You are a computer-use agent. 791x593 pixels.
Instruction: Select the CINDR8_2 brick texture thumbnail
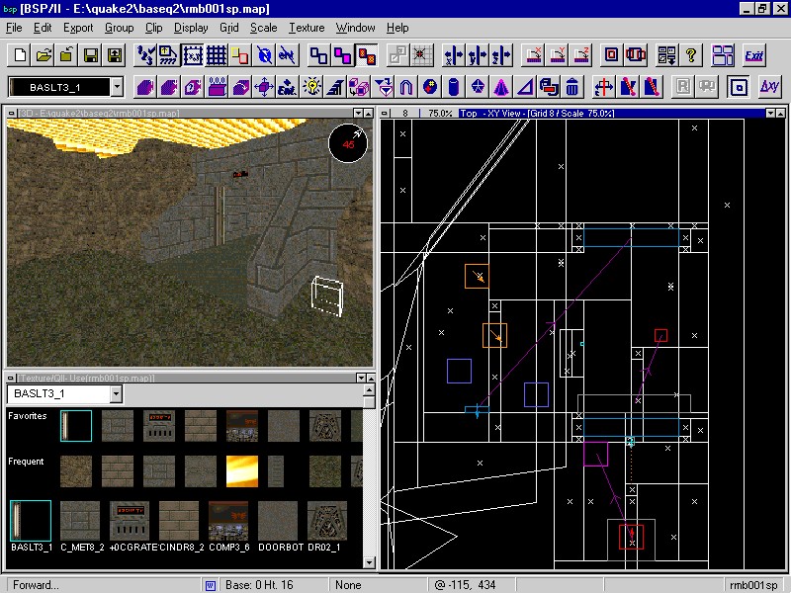click(179, 521)
